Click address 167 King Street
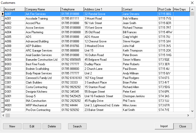 pyautogui.click(x=103, y=78)
